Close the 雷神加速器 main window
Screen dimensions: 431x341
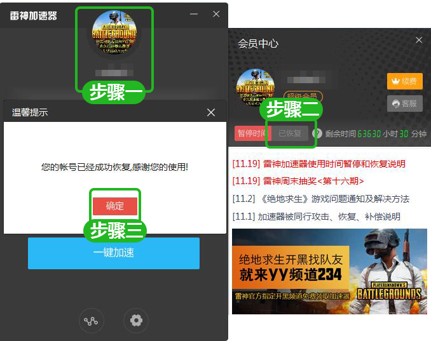coord(216,14)
